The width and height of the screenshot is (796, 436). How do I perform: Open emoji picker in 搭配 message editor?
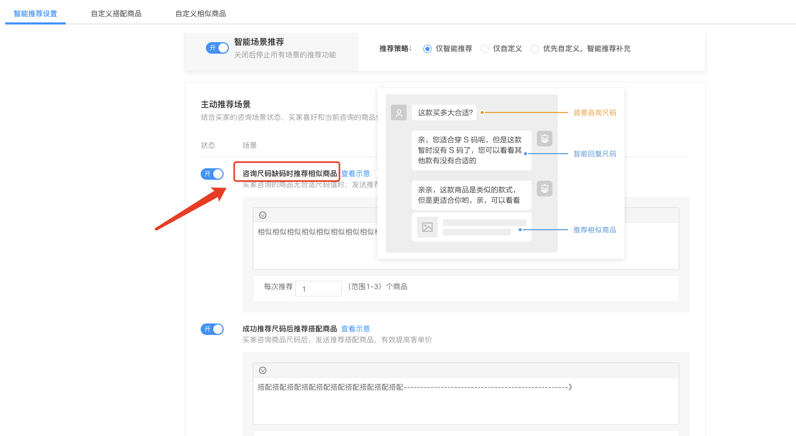(263, 370)
